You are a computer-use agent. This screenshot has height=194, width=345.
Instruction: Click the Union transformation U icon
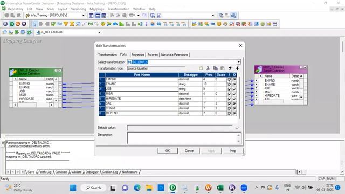[219, 24]
